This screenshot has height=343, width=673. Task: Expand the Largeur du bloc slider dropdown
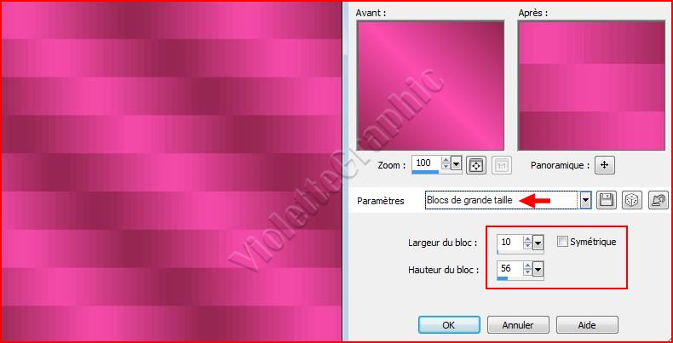tap(538, 244)
